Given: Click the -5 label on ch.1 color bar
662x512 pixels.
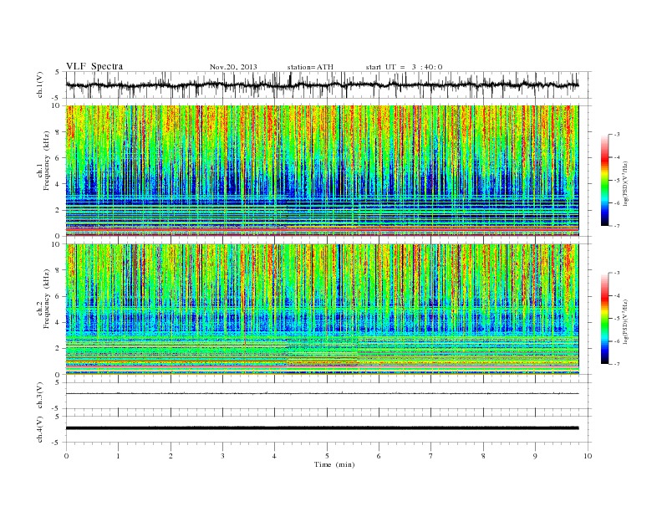Looking at the screenshot, I should click(617, 181).
